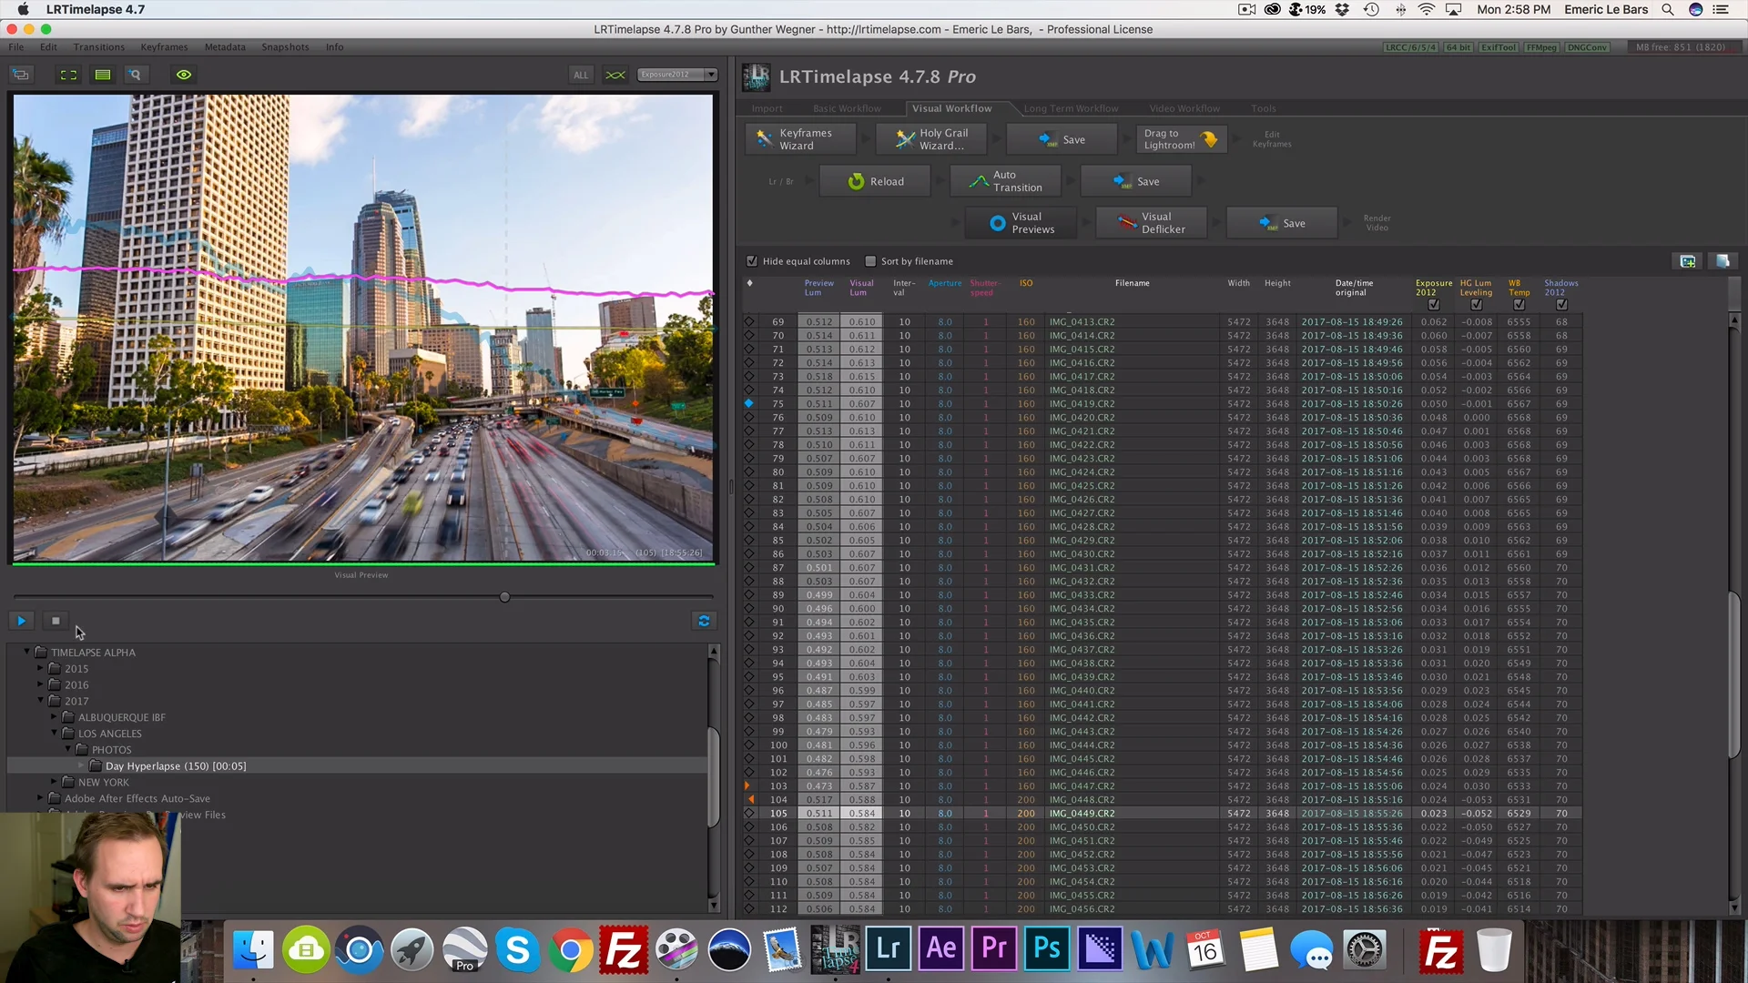Collapse the TIMELAPSE ALPHA folder
The image size is (1748, 983).
[x=26, y=652]
